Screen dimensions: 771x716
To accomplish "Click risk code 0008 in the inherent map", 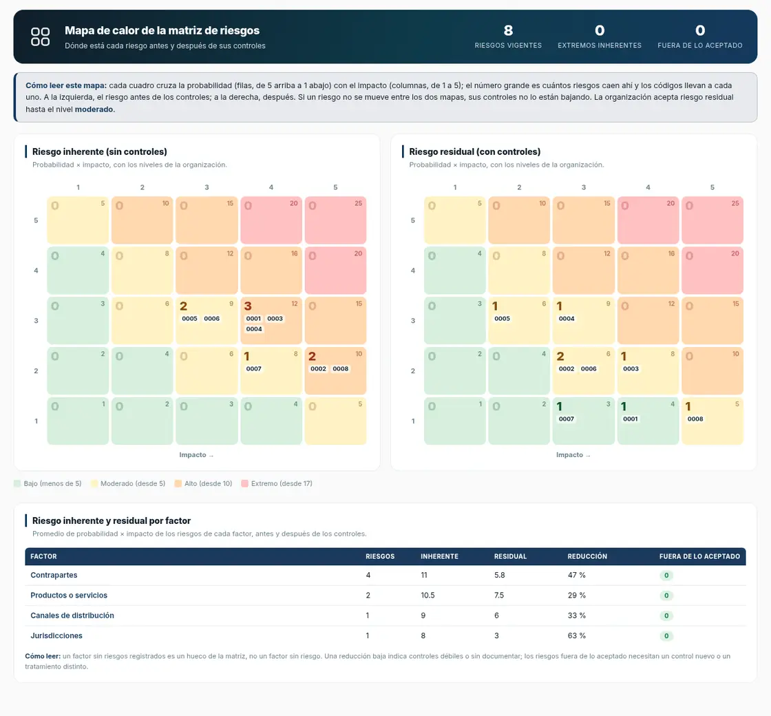I will pyautogui.click(x=340, y=369).
